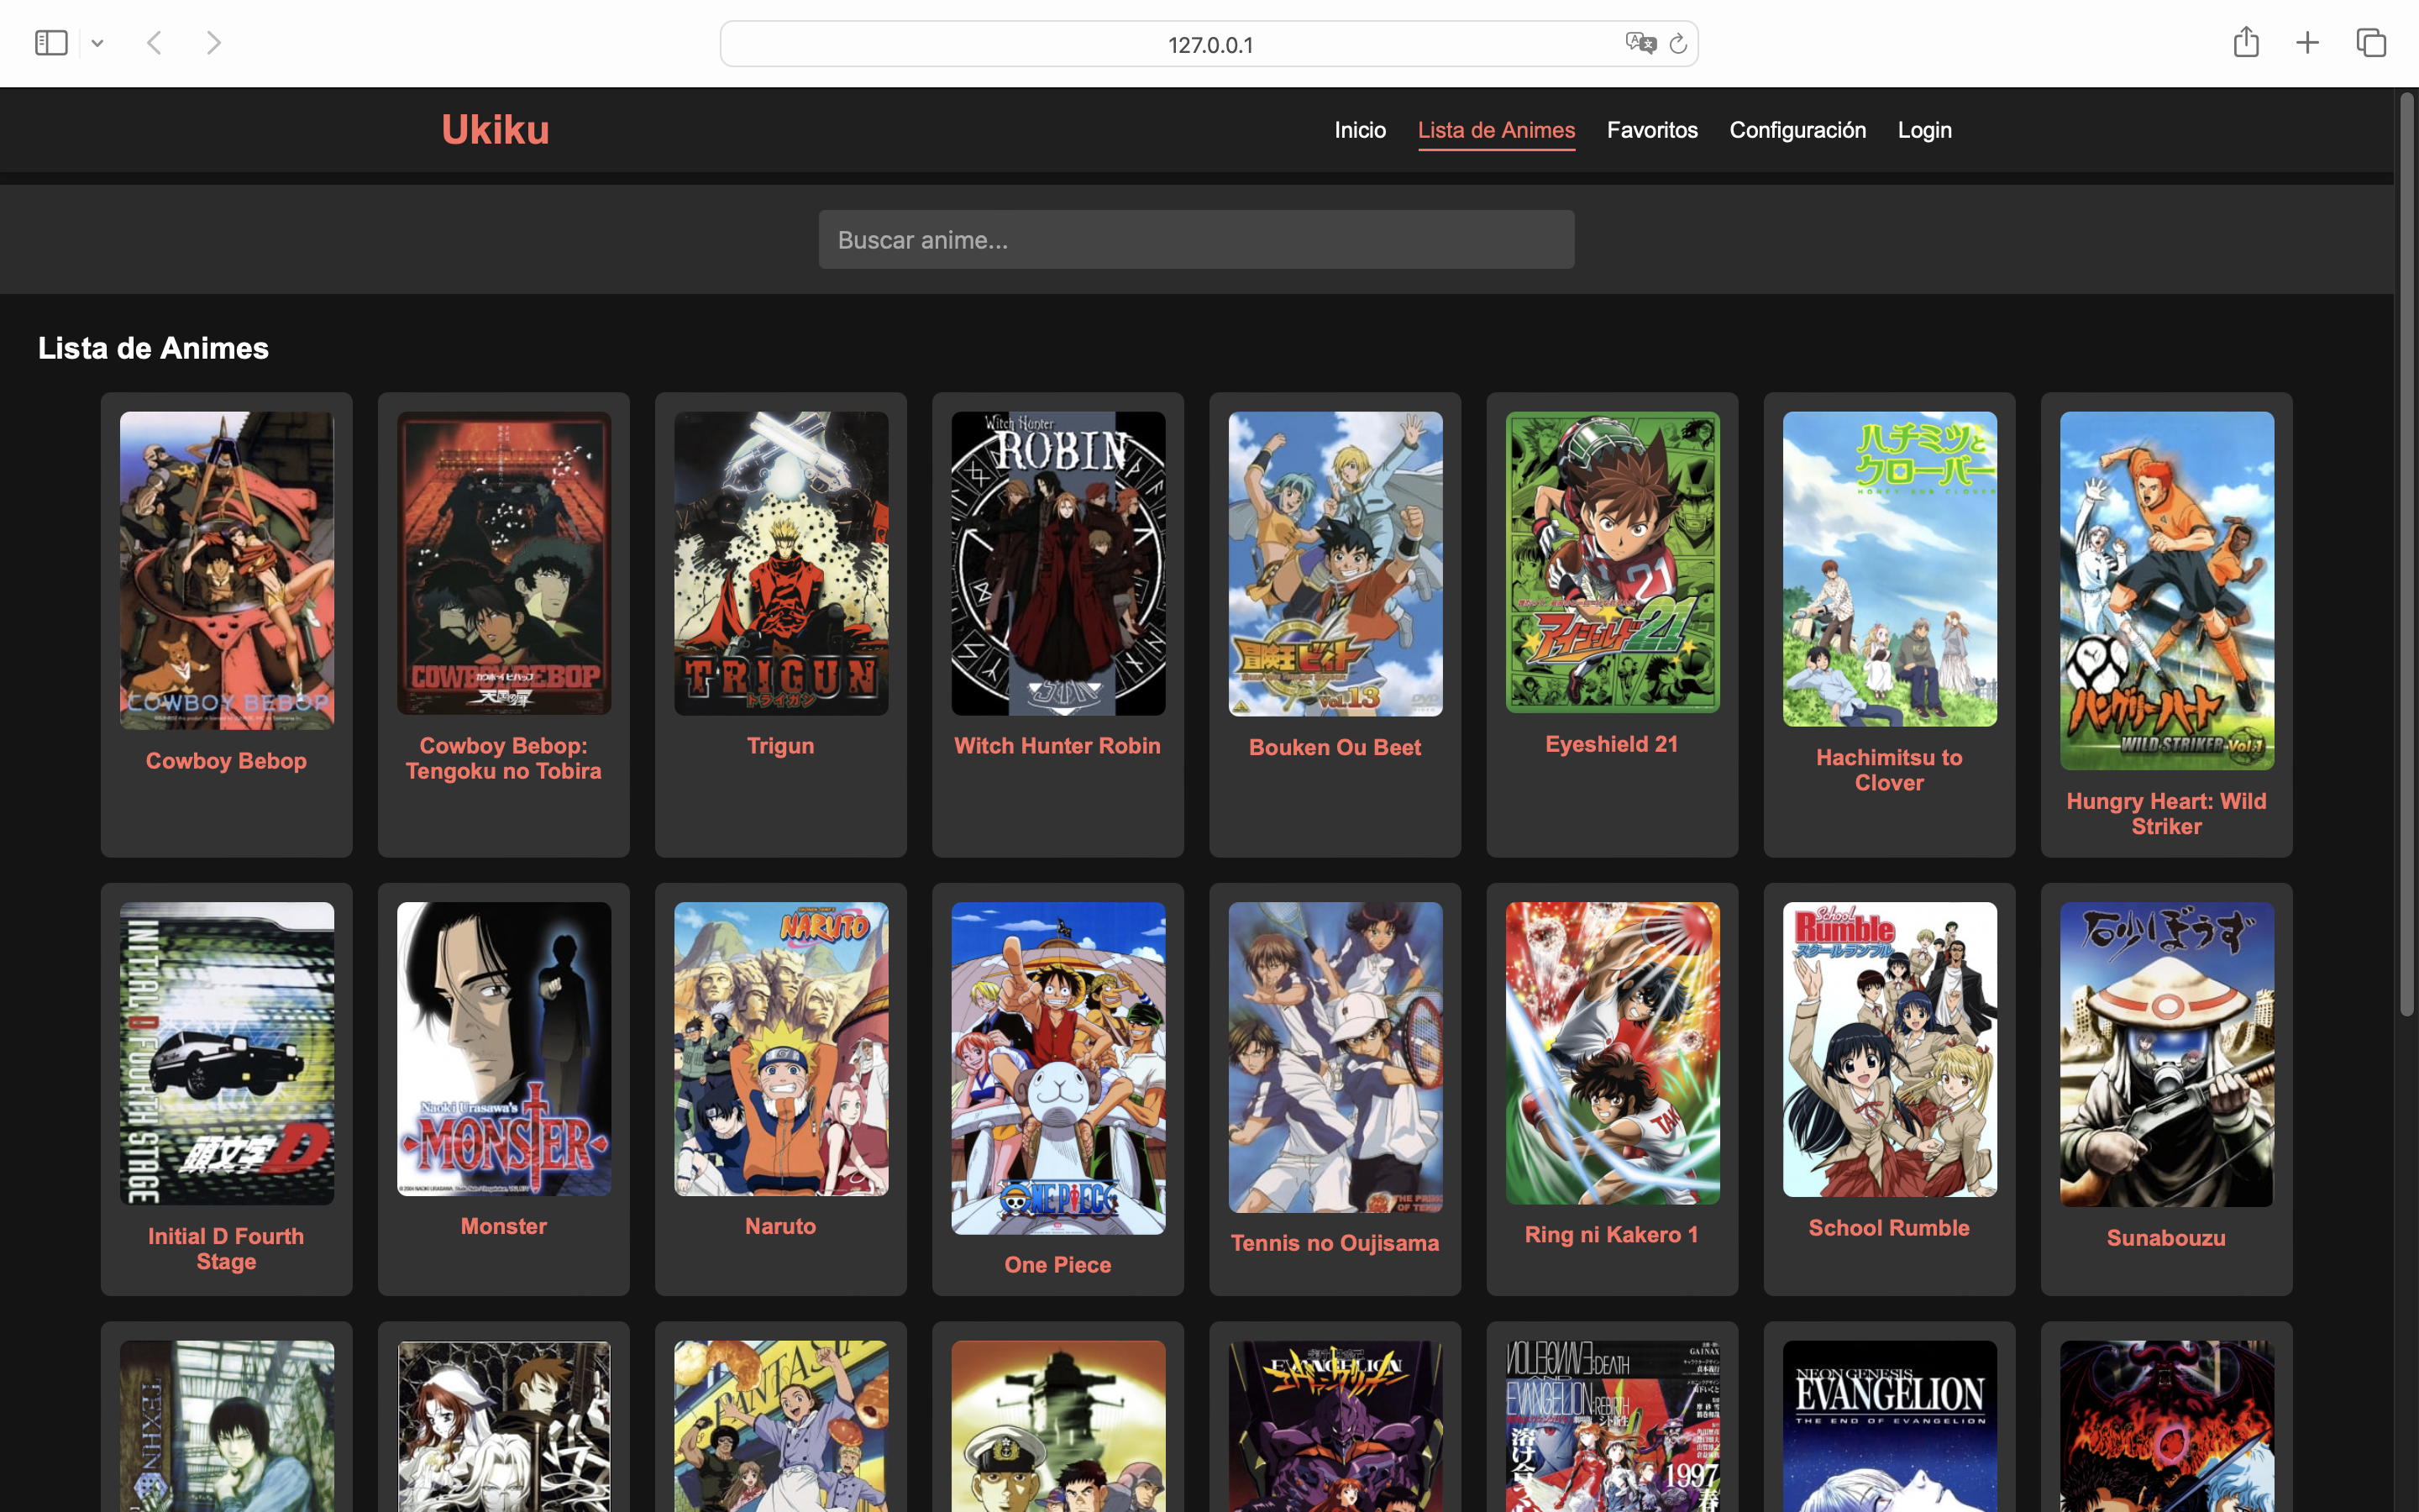
Task: Click Hungry Heart: Wild Striker title
Action: (x=2167, y=814)
